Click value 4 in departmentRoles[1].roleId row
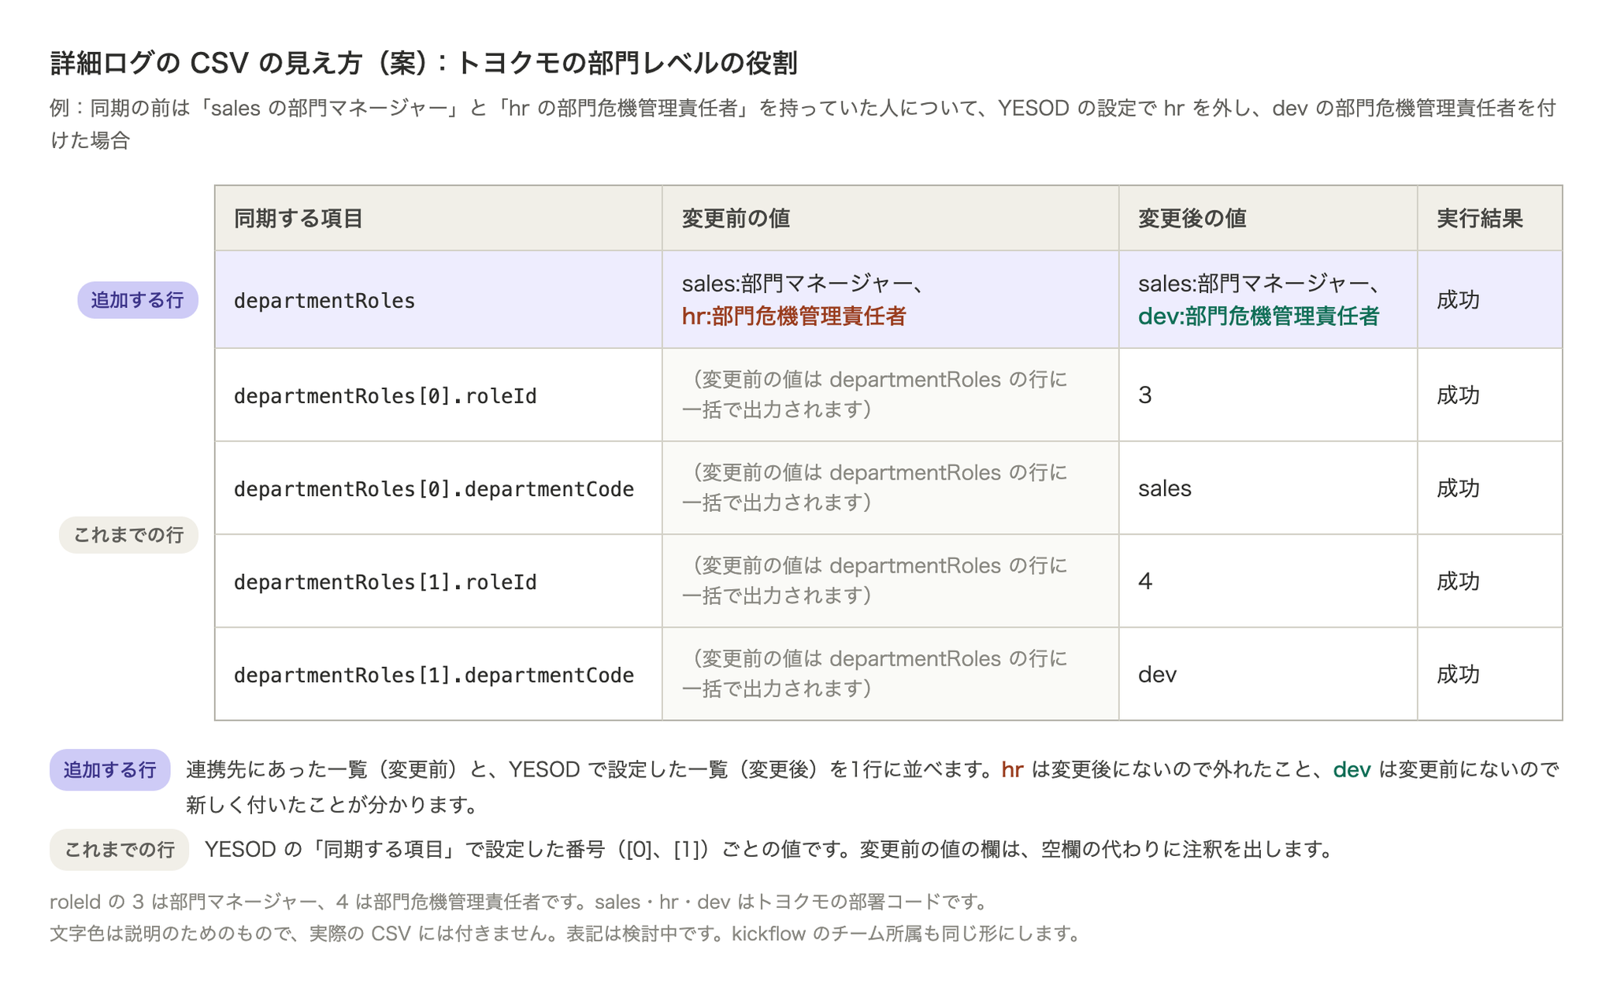The image size is (1613, 1008). tap(1145, 581)
